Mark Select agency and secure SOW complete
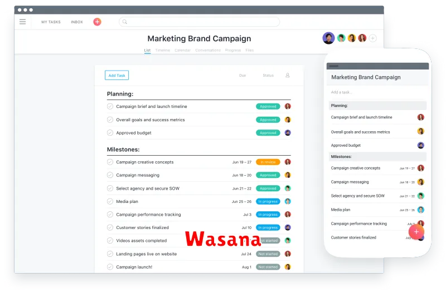Screen dimensions: 446x293 (110, 188)
